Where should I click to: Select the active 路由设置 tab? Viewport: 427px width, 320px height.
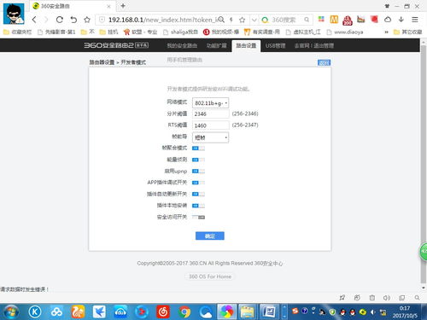pyautogui.click(x=246, y=46)
